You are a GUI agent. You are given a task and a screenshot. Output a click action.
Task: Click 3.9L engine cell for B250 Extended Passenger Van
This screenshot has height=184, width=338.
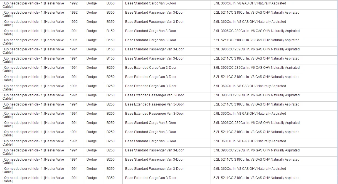pyautogui.click(x=274, y=97)
